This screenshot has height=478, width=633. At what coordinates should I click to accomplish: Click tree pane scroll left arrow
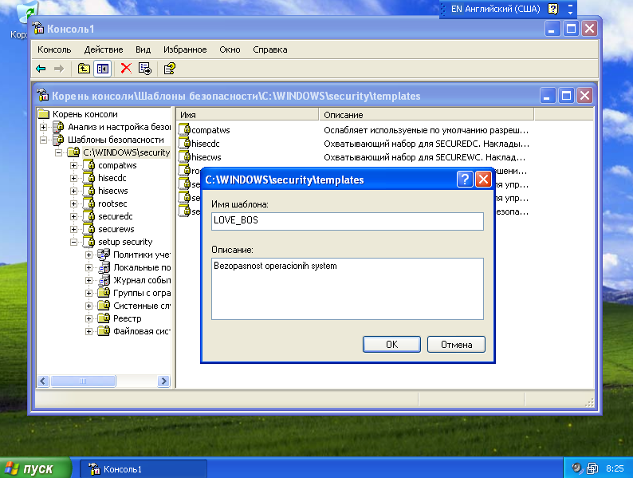pyautogui.click(x=43, y=381)
